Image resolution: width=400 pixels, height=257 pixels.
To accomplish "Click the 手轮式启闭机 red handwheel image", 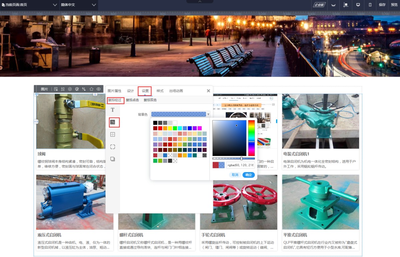I will coord(239,202).
